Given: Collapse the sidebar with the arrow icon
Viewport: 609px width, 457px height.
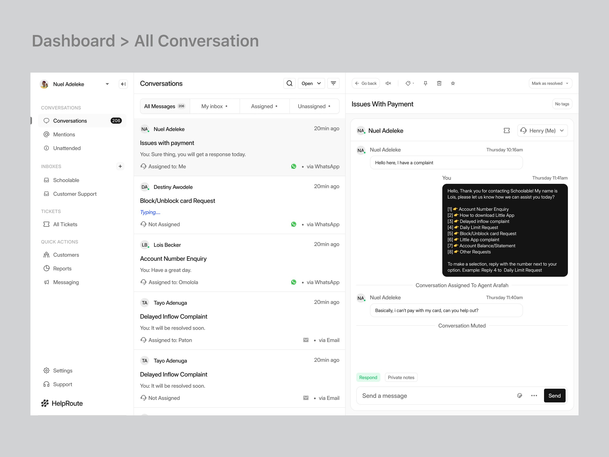Looking at the screenshot, I should [123, 84].
